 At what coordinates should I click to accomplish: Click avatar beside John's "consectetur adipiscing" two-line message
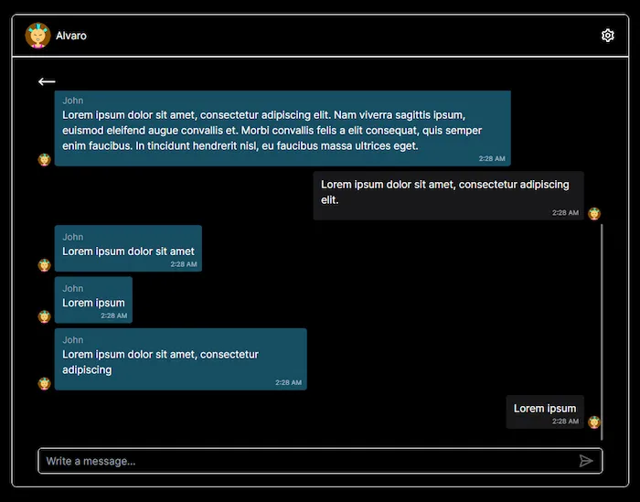[x=44, y=383]
